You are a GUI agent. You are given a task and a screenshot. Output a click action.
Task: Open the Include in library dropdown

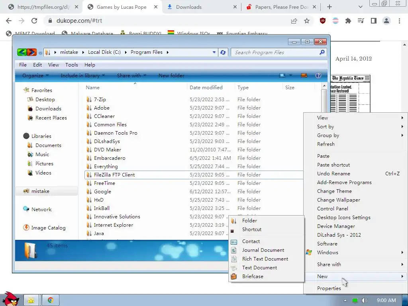pos(83,75)
